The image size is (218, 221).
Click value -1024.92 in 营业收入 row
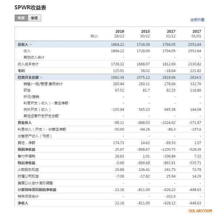tap(168, 123)
